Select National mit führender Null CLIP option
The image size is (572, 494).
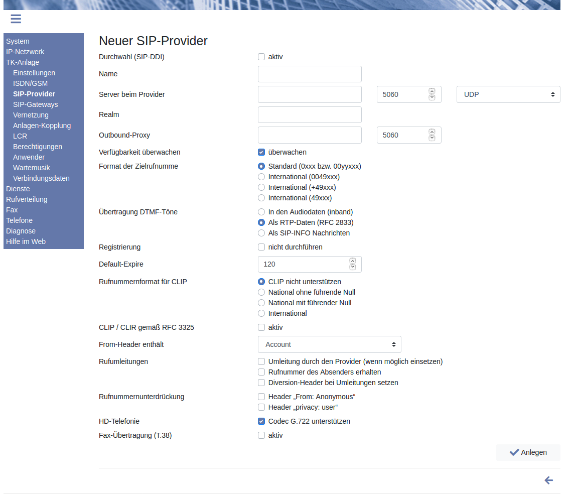click(x=261, y=303)
